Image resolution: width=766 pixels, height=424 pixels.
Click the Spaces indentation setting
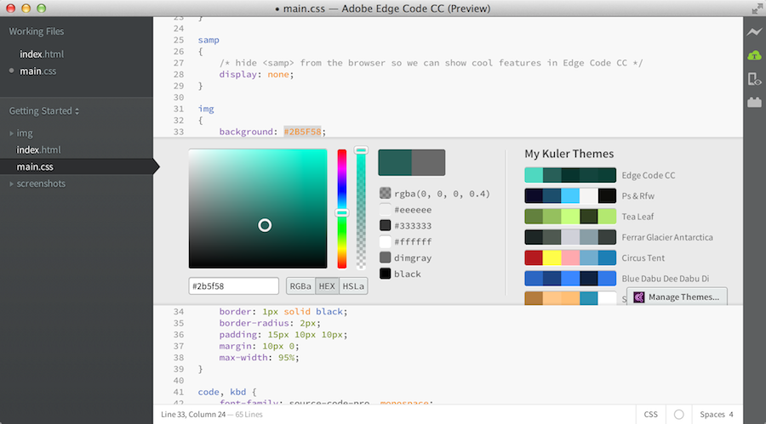click(712, 415)
